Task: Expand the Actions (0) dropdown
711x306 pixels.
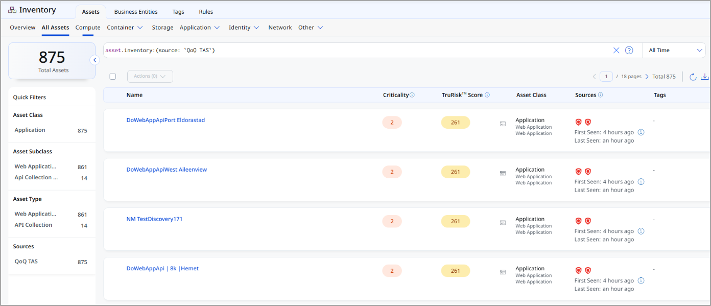Action: pyautogui.click(x=150, y=76)
